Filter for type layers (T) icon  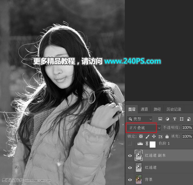[174, 119]
